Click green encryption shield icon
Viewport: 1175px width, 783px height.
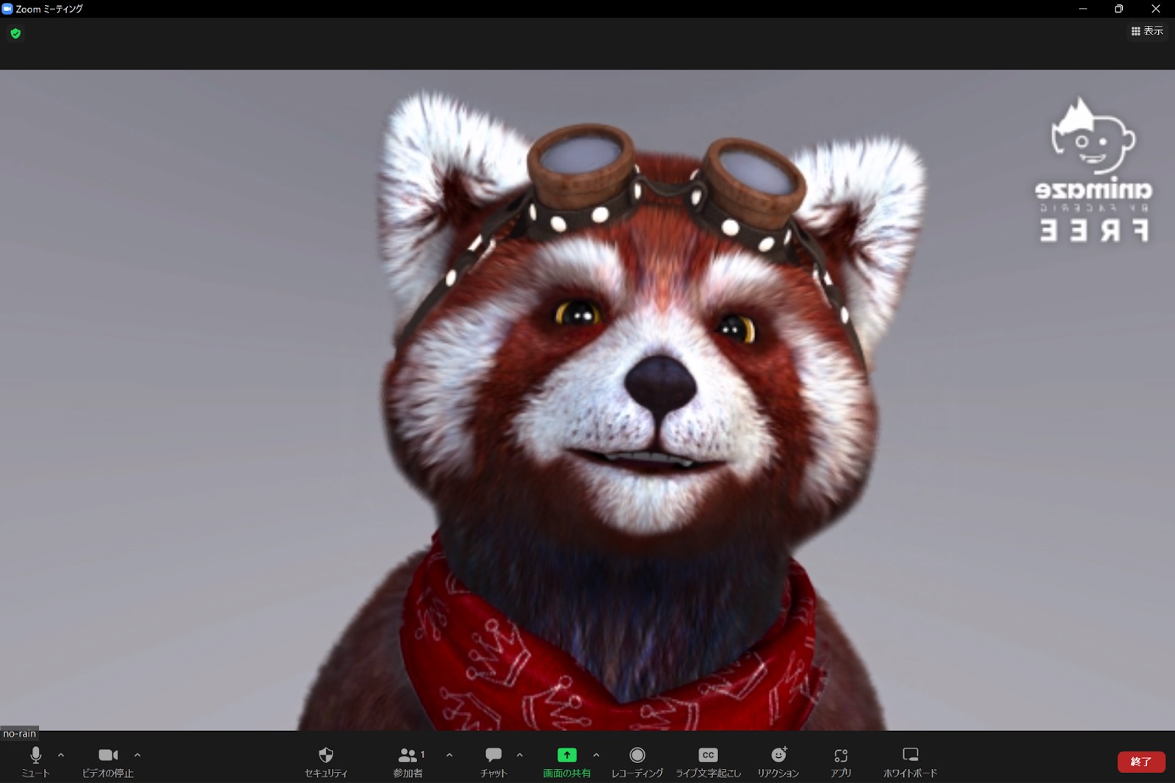click(x=15, y=33)
